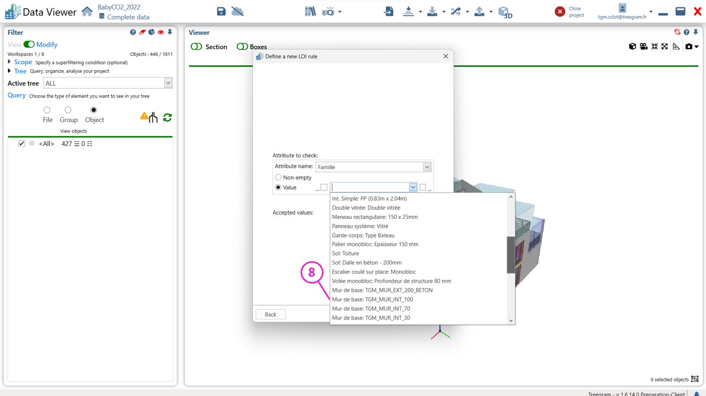Click the green refresh tree icon
The width and height of the screenshot is (706, 396).
[167, 117]
